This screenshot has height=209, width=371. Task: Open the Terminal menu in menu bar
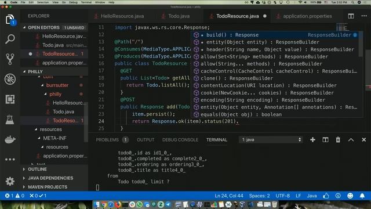[x=86, y=2]
